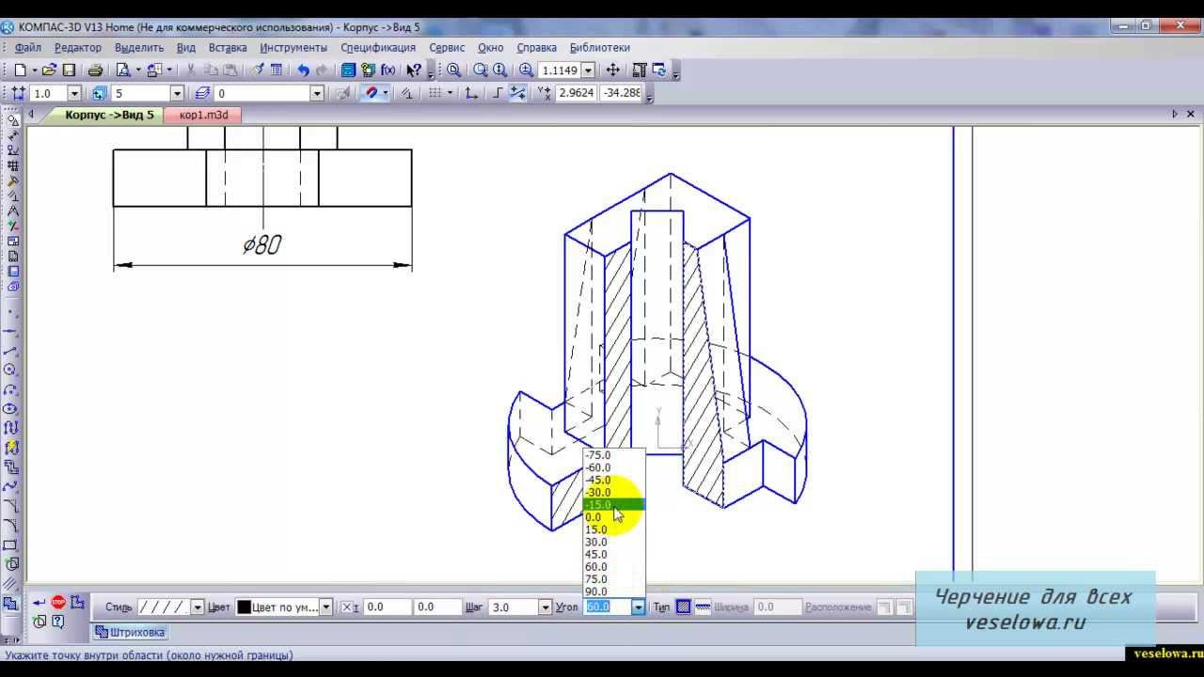This screenshot has width=1204, height=677.
Task: Open the Спецификация menu
Action: [x=378, y=47]
